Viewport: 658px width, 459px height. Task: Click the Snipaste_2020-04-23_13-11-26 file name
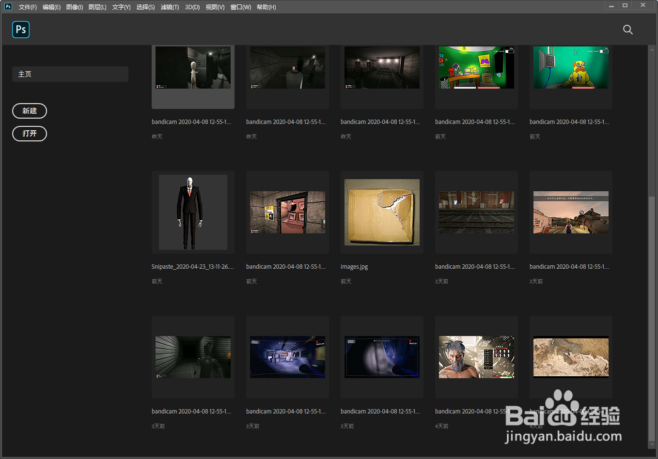(192, 267)
